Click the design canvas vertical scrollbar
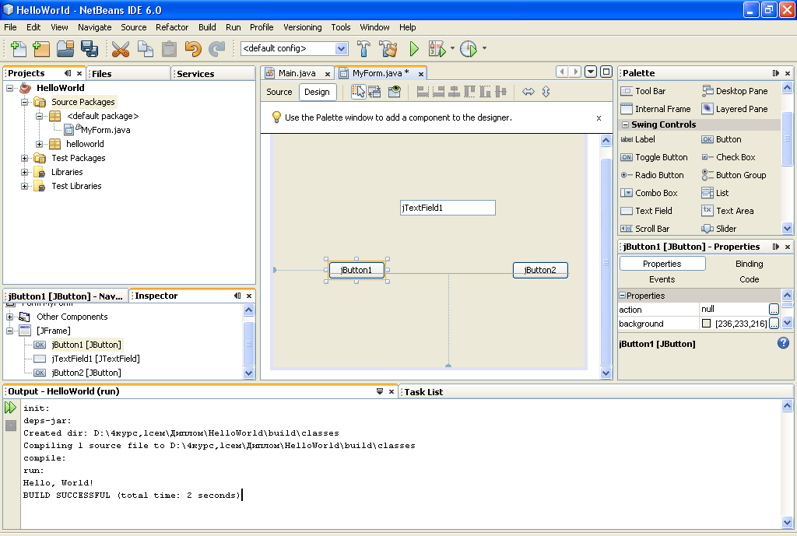 click(606, 261)
